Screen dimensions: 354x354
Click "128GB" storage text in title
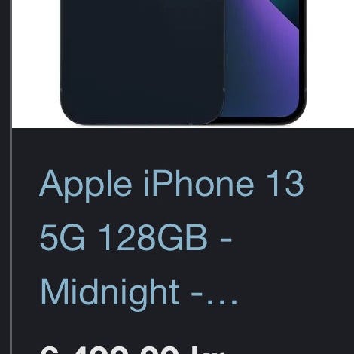click(153, 238)
